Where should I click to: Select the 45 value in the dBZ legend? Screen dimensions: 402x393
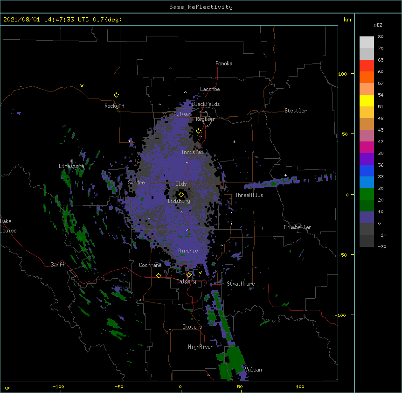(381, 130)
